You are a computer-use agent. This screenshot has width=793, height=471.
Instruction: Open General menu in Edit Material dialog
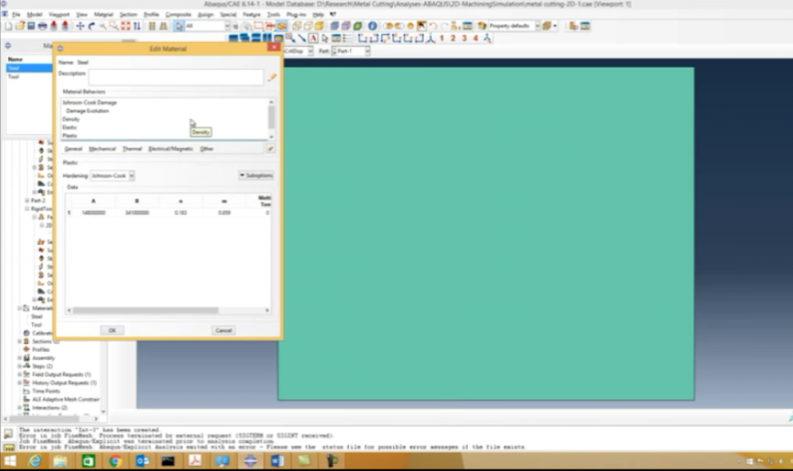73,149
